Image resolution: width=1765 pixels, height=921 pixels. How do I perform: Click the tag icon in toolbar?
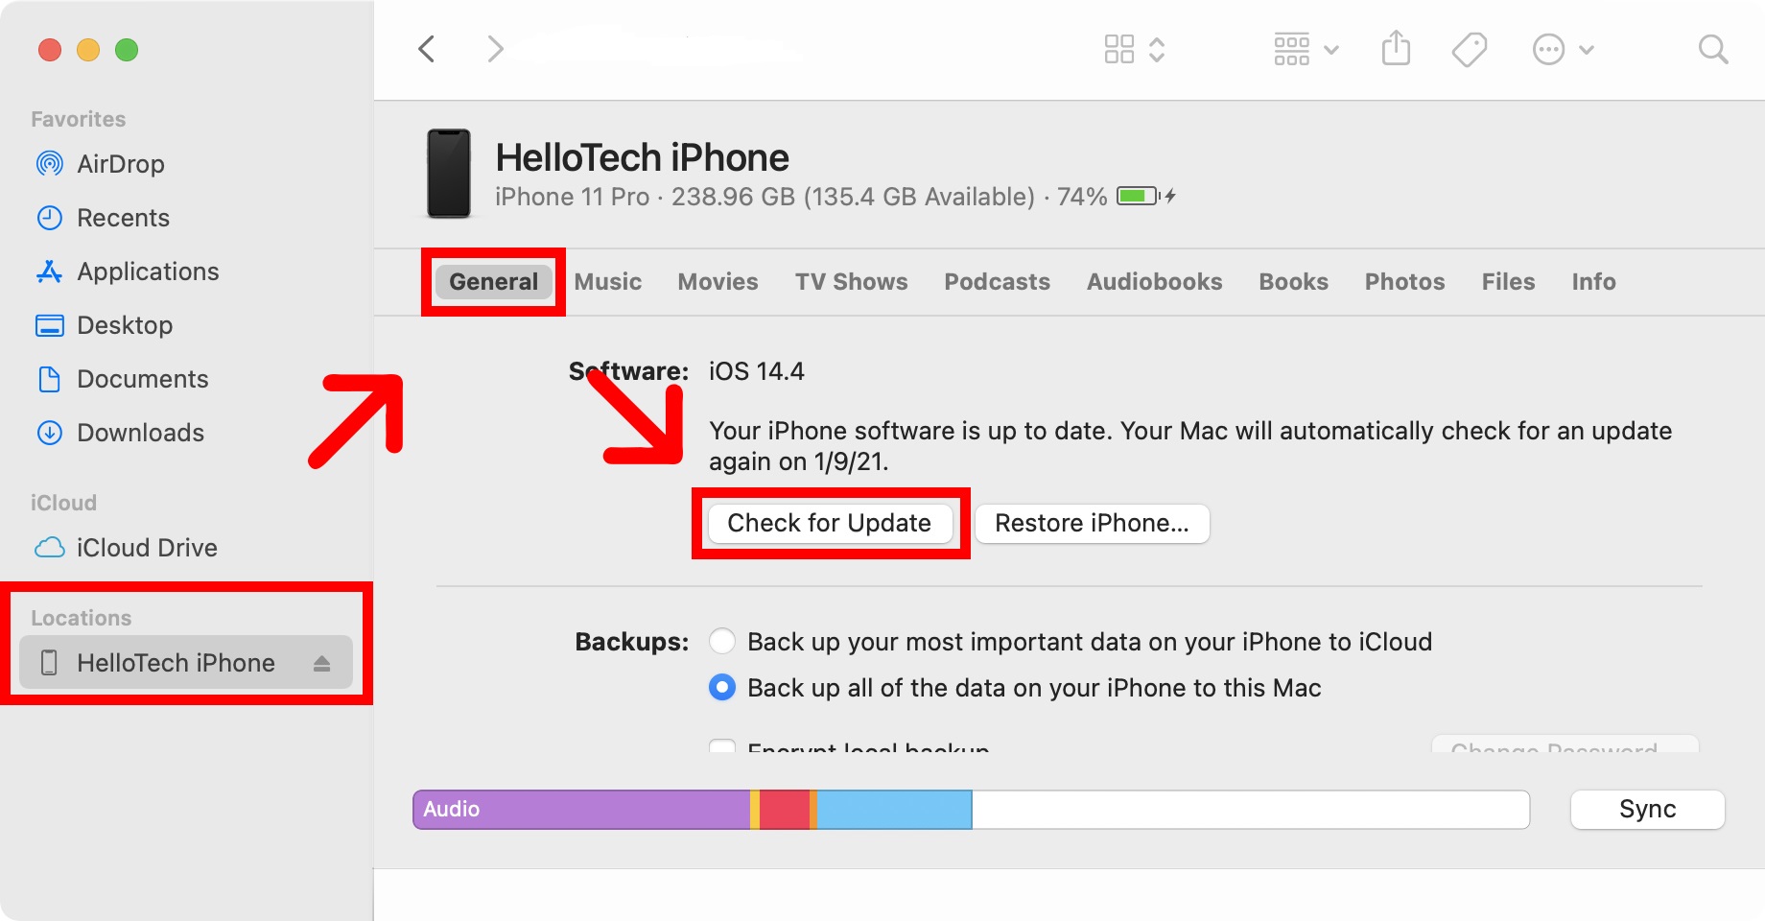[1469, 49]
